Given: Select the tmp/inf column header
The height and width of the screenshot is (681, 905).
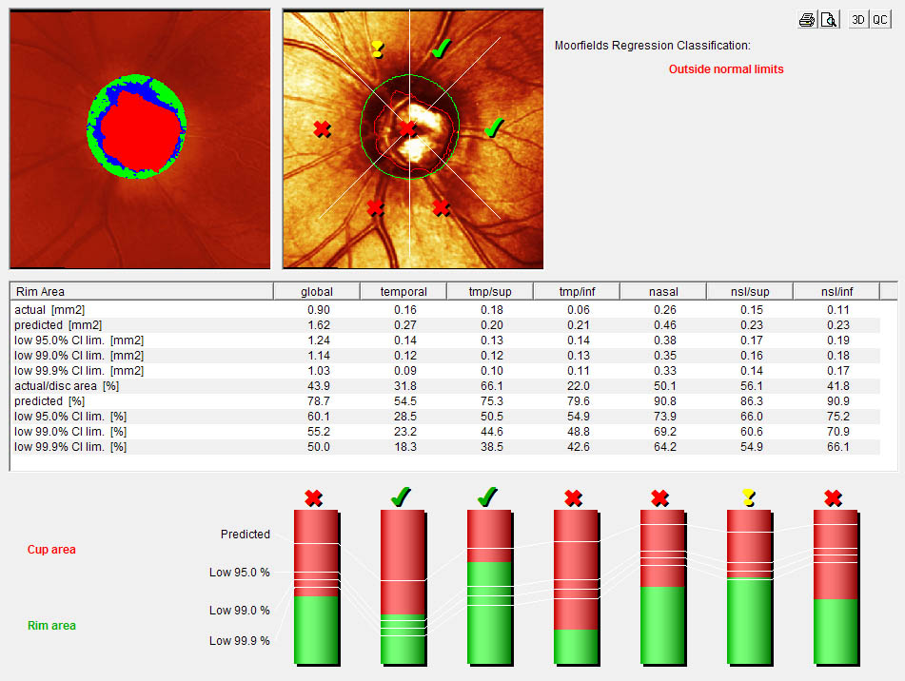Looking at the screenshot, I should pos(576,291).
